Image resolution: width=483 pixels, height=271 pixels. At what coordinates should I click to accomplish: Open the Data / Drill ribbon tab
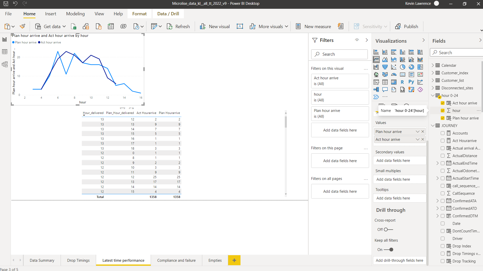tap(168, 14)
